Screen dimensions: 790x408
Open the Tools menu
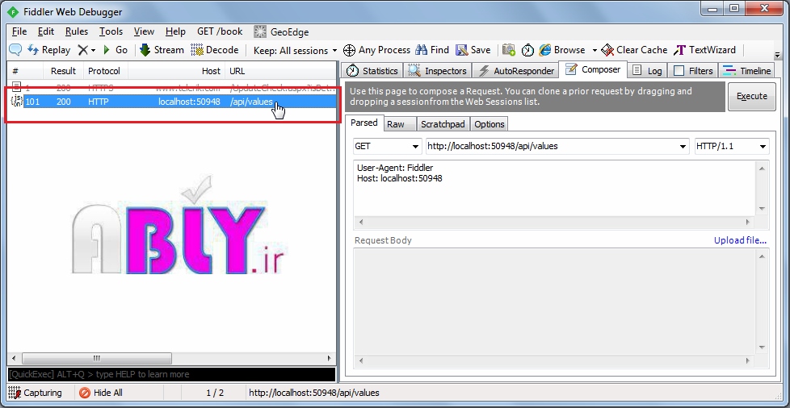click(111, 31)
